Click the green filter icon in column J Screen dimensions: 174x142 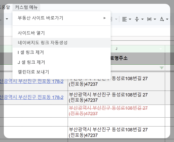pyautogui.click(x=162, y=68)
